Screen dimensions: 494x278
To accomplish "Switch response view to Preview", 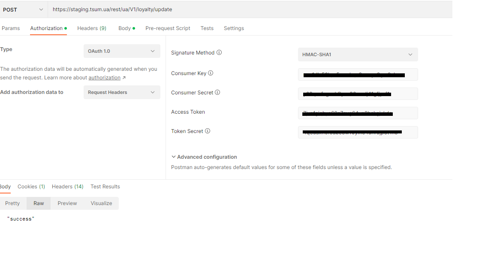I will [x=67, y=203].
